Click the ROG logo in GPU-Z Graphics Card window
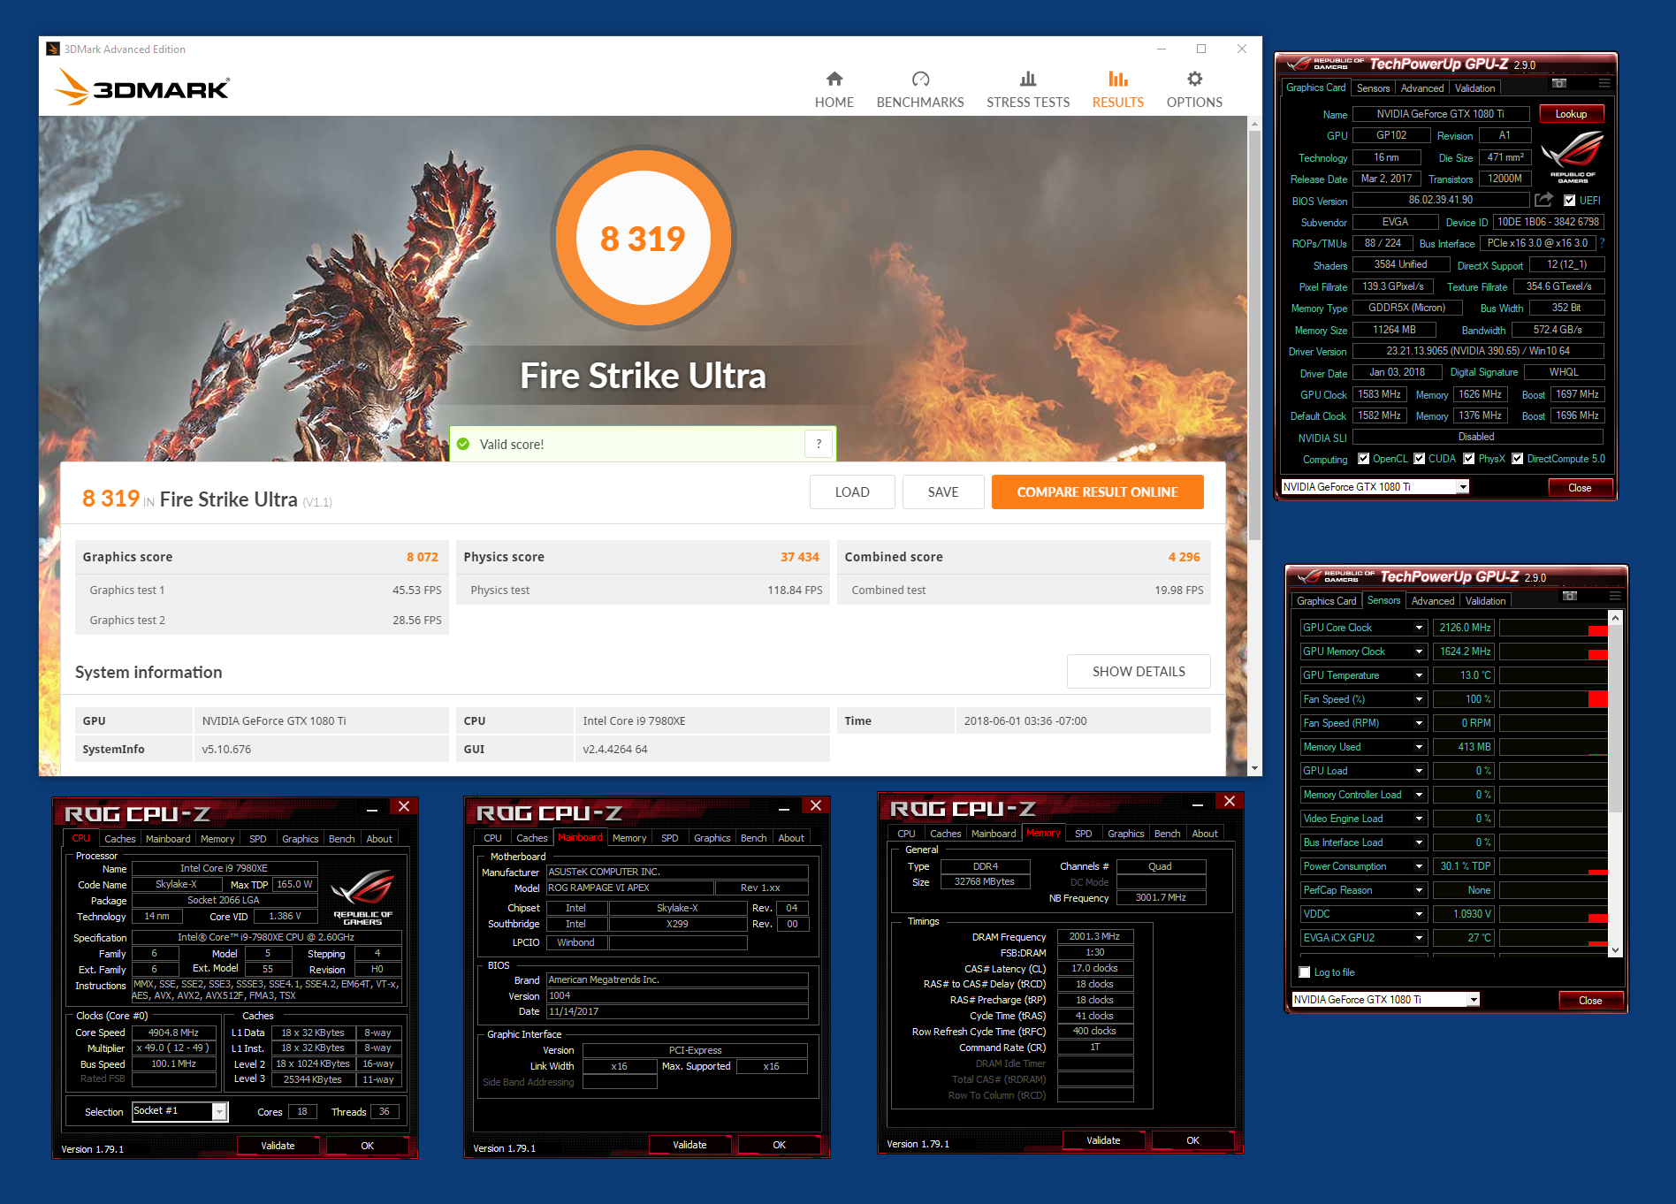The height and width of the screenshot is (1204, 1676). 1573,156
